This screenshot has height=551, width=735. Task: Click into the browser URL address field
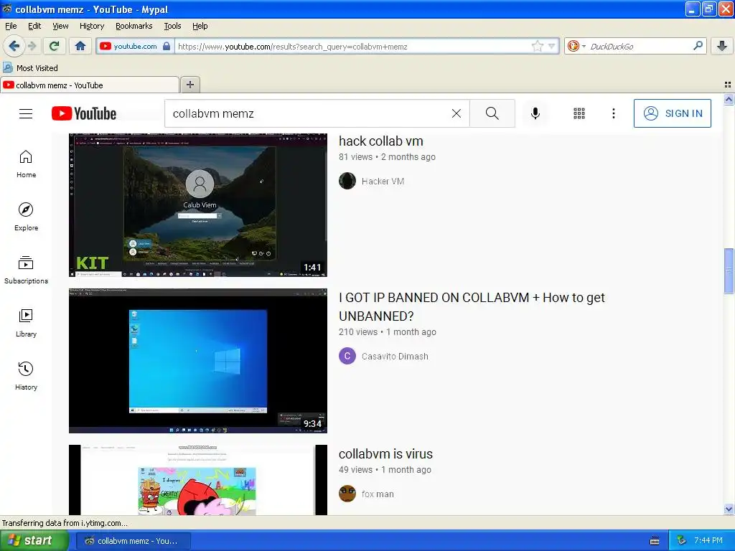[352, 46]
